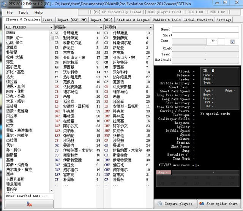Image resolution: width=243 pixels, height=211 pixels.
Task: Switch to Import [OF2] tab
Action: pyautogui.click(x=101, y=20)
